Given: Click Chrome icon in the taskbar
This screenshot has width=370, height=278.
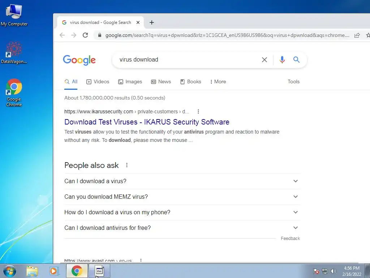Looking at the screenshot, I should [x=77, y=271].
